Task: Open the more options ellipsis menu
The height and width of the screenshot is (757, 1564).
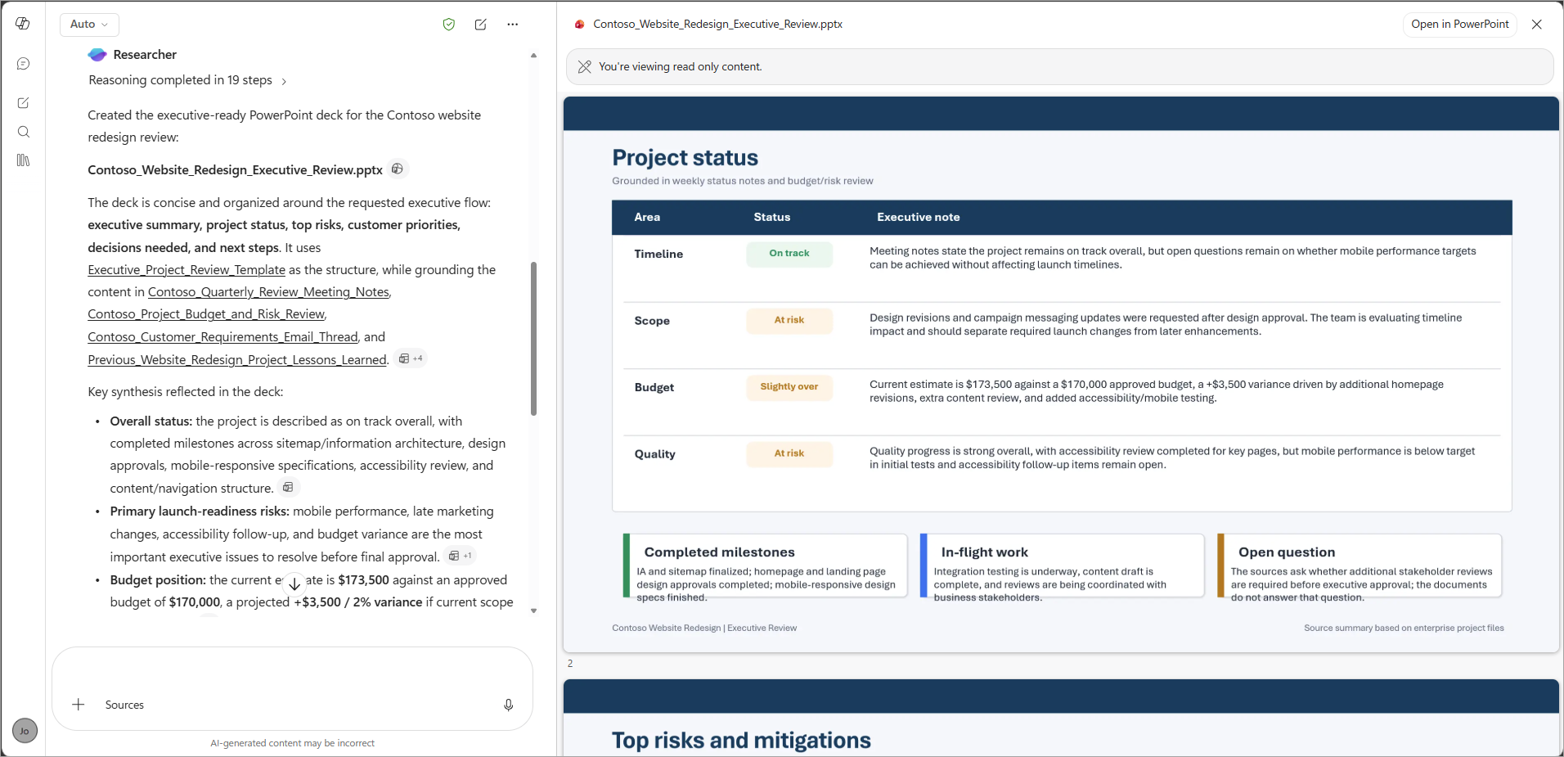Action: pyautogui.click(x=512, y=25)
